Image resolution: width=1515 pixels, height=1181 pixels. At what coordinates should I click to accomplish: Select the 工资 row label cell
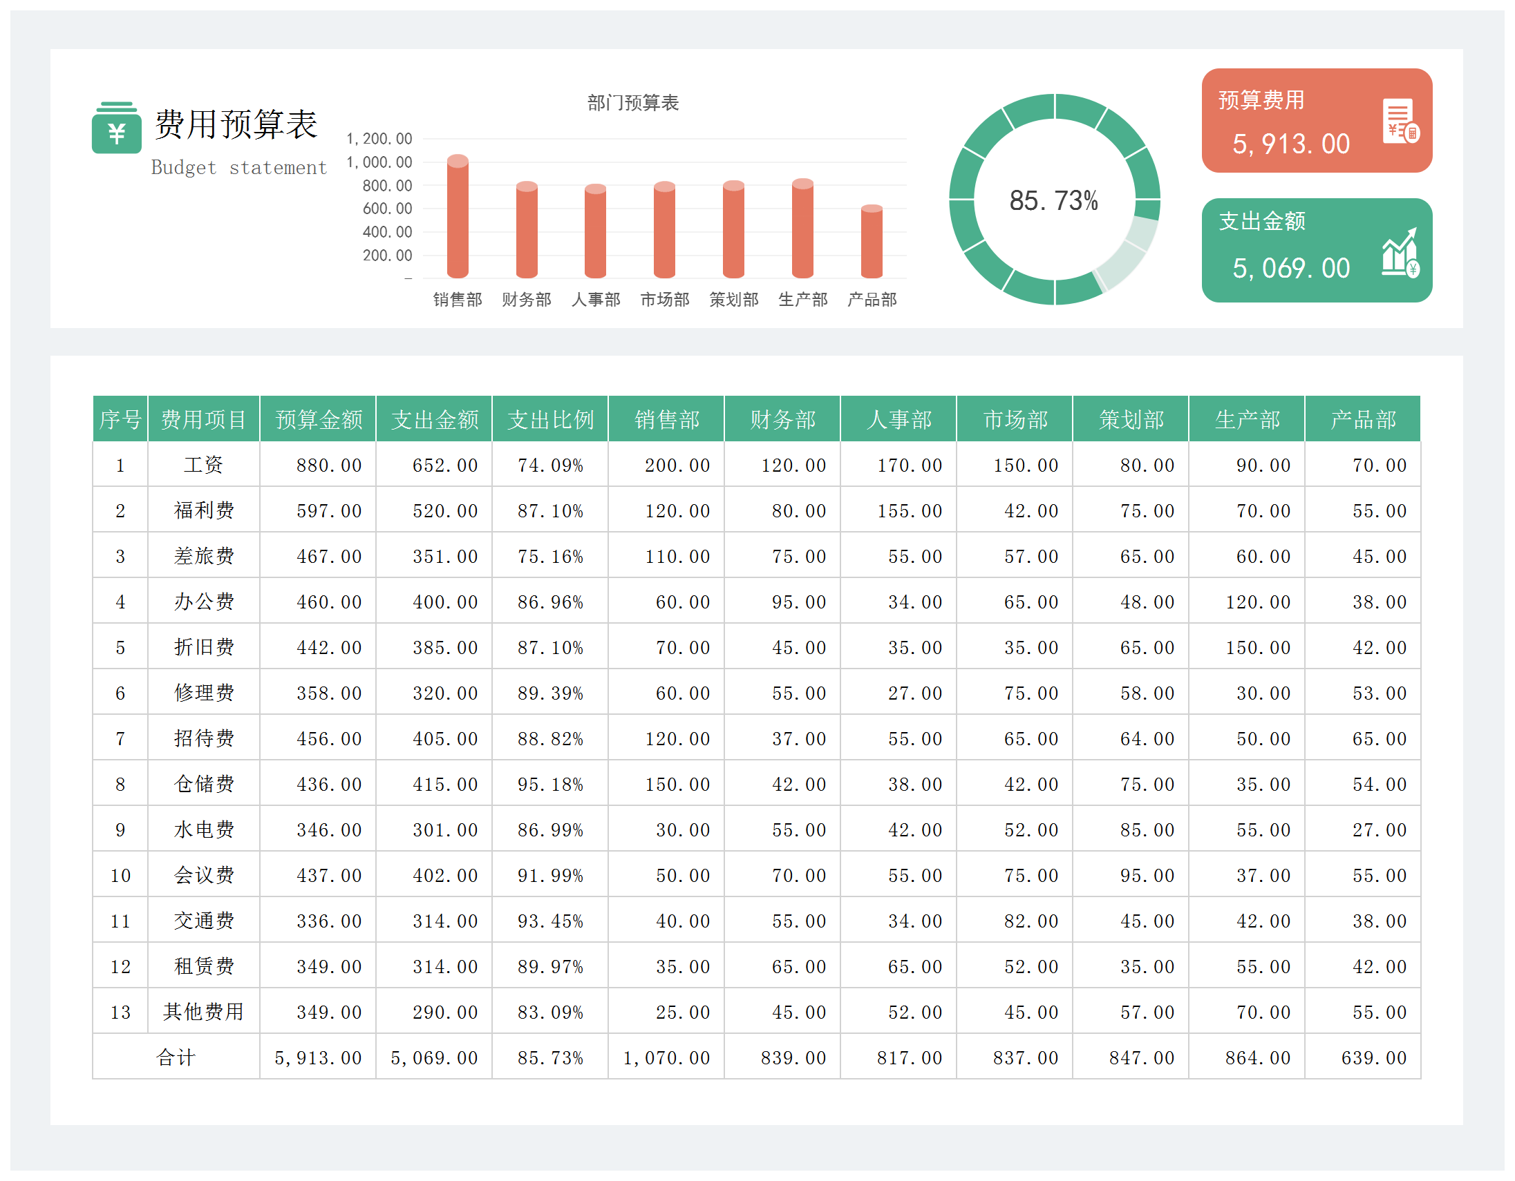203,465
